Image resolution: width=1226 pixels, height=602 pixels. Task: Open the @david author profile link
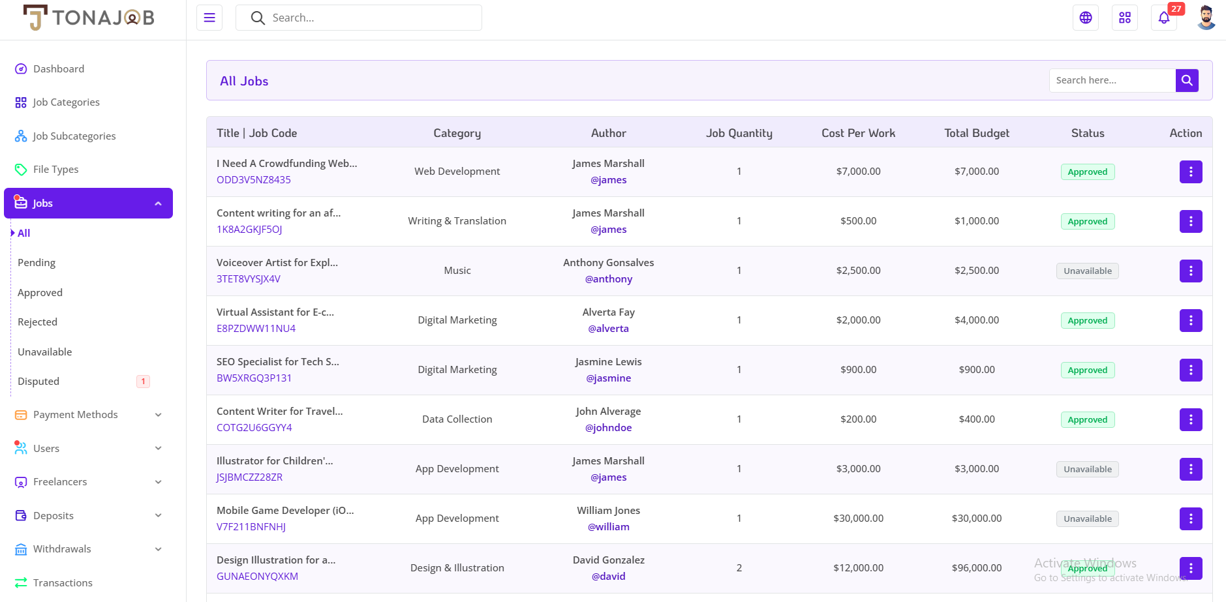[x=609, y=577]
